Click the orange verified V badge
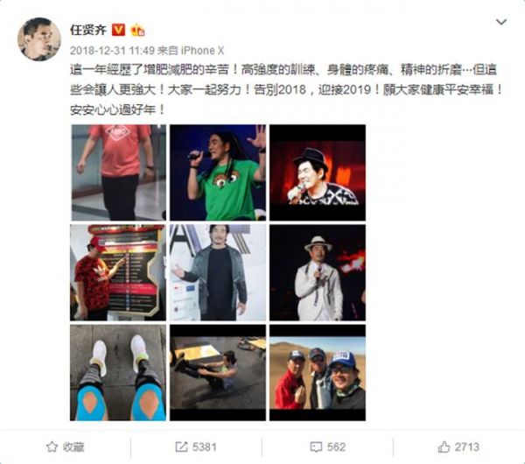This screenshot has height=464, width=525. pyautogui.click(x=118, y=30)
